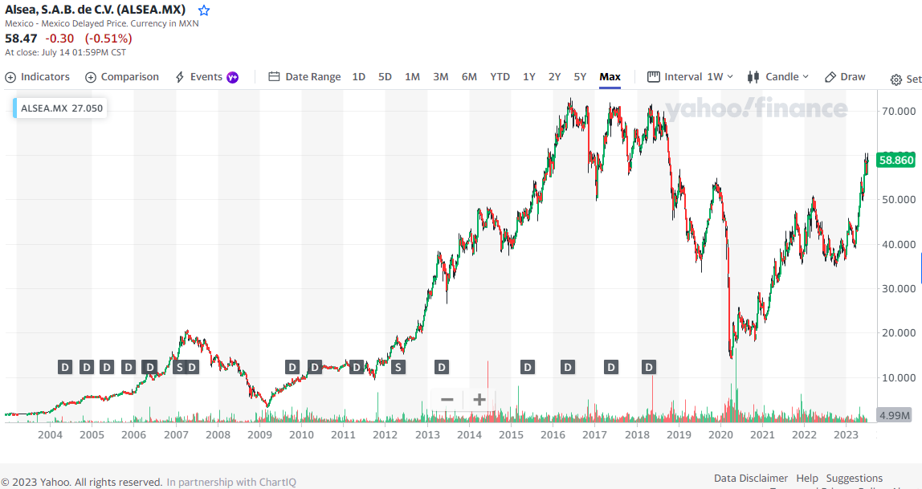
Task: Select the 1M range
Action: 412,77
